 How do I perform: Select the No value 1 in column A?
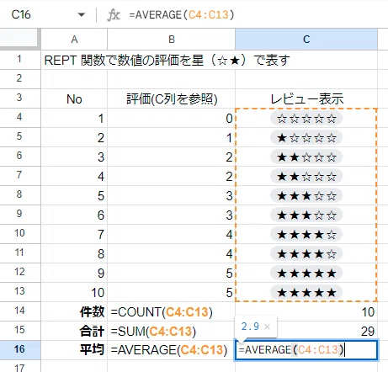point(74,119)
